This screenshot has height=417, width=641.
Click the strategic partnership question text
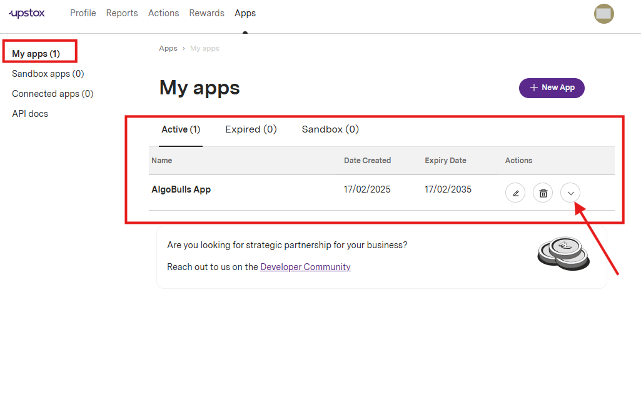pyautogui.click(x=288, y=245)
